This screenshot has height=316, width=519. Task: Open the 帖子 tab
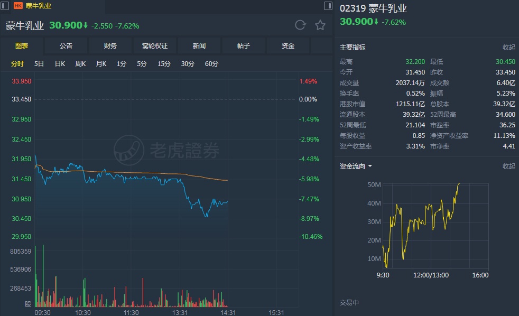pyautogui.click(x=244, y=46)
